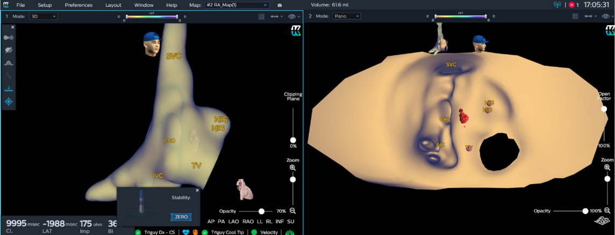Viewport: 615px width, 235px height.
Task: Click the LAT color bar in view 2
Action: click(461, 17)
